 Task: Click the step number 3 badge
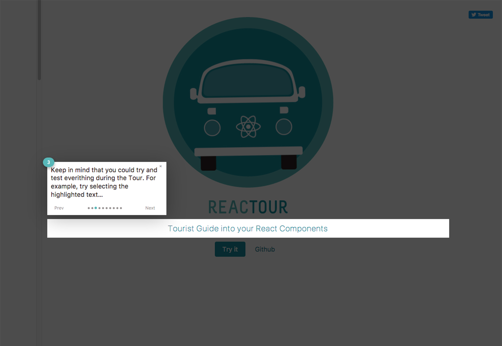[49, 162]
